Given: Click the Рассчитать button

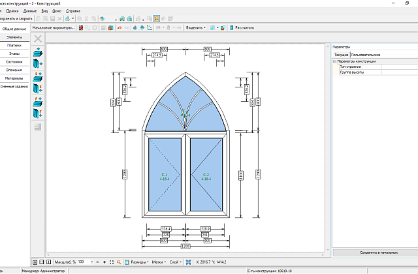Looking at the screenshot, I should click(242, 27).
